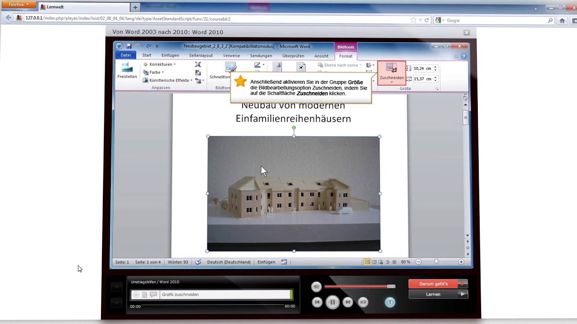
Task: Click the Wörter: 93 word count
Action: [178, 262]
